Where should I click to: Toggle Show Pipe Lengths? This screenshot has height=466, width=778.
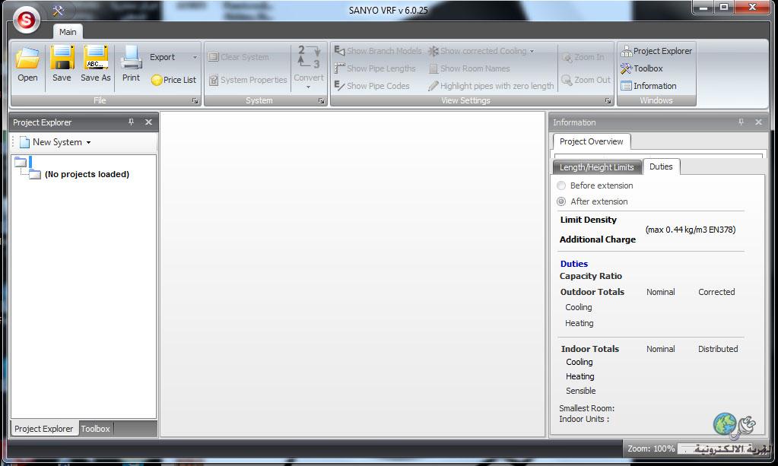pos(375,68)
